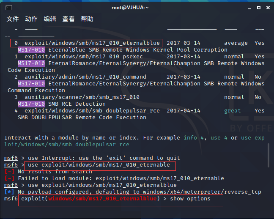Click 'No' check value in smb_ms17_010 row
Viewport: 274px width, 219px height.
point(258,97)
